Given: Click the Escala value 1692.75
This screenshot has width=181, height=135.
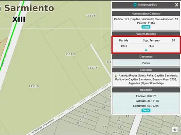Looking at the screenshot, I should click(x=151, y=96).
